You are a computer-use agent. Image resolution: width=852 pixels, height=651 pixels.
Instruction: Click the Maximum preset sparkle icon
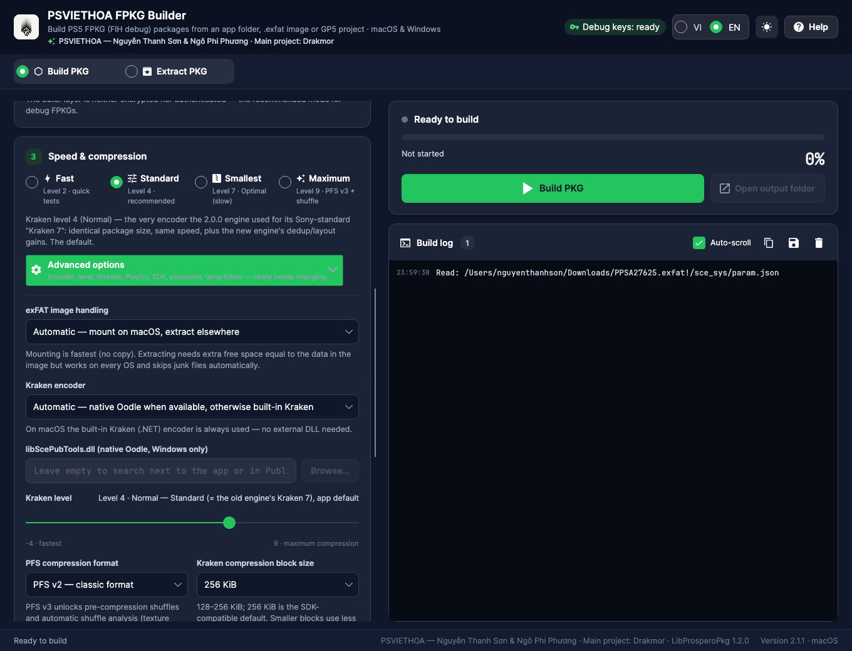coord(301,178)
